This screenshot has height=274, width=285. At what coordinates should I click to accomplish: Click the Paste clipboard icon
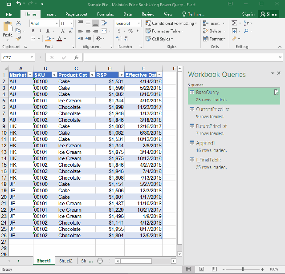[x=8, y=26]
